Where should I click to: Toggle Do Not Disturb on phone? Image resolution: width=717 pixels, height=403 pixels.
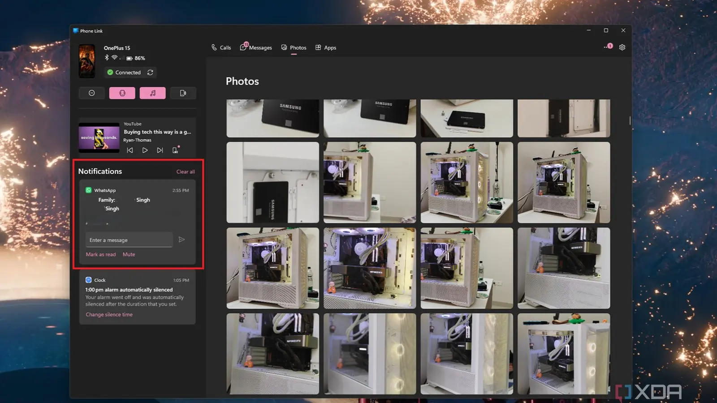click(x=92, y=93)
